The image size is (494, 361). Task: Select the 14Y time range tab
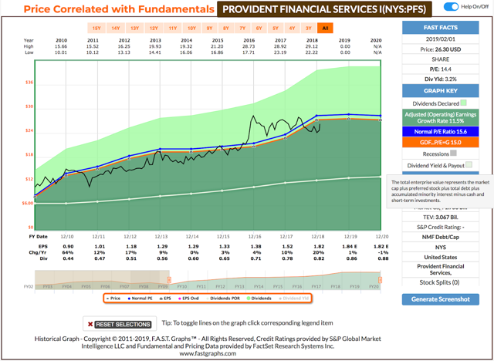[116, 29]
